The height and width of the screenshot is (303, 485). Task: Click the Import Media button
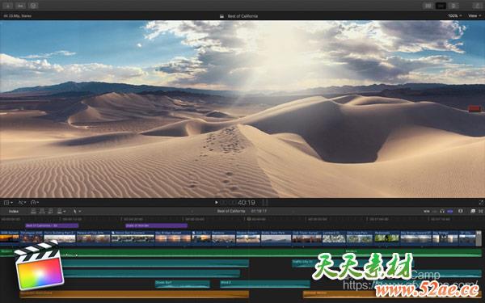tap(7, 6)
